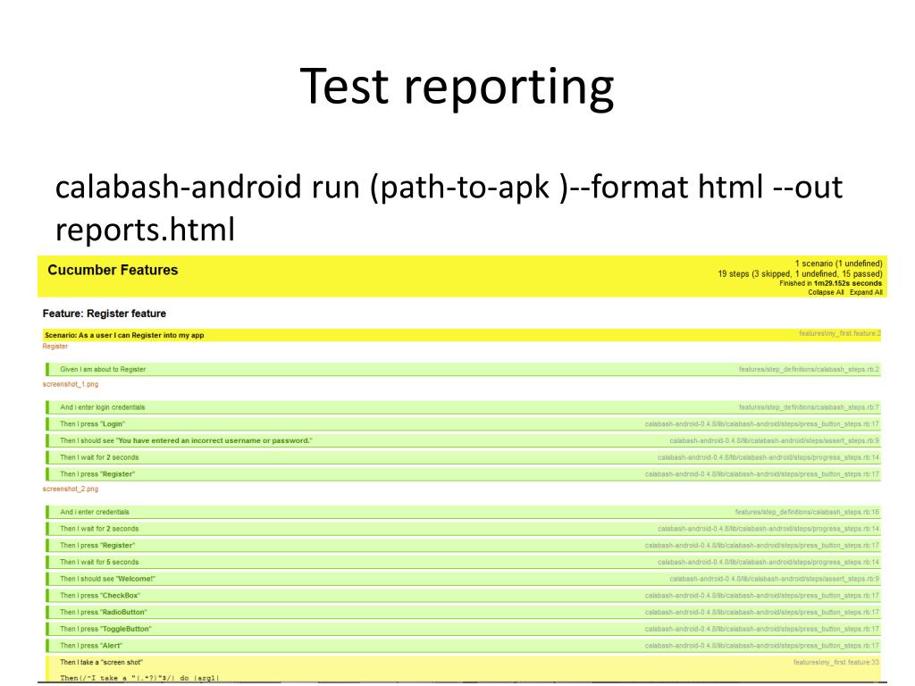Image resolution: width=915 pixels, height=686 pixels.
Task: Click file path in press "CheckBox" row
Action: coord(762,596)
